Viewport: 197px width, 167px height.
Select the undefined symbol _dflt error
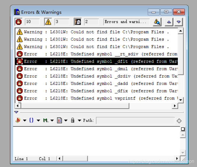click(x=97, y=61)
